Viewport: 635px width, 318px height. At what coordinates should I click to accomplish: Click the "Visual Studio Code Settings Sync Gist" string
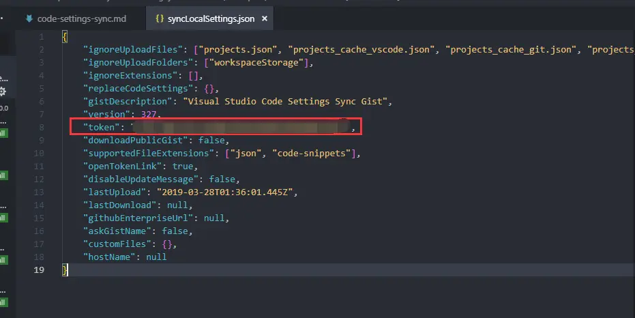[285, 101]
